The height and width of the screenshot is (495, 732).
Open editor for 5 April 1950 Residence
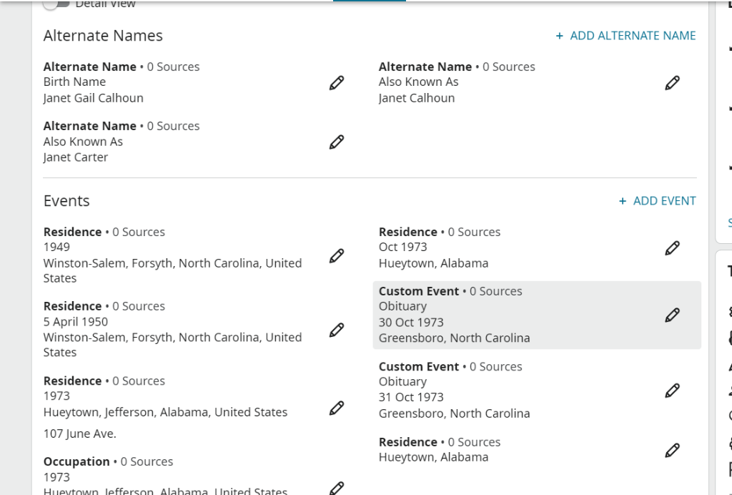point(337,330)
